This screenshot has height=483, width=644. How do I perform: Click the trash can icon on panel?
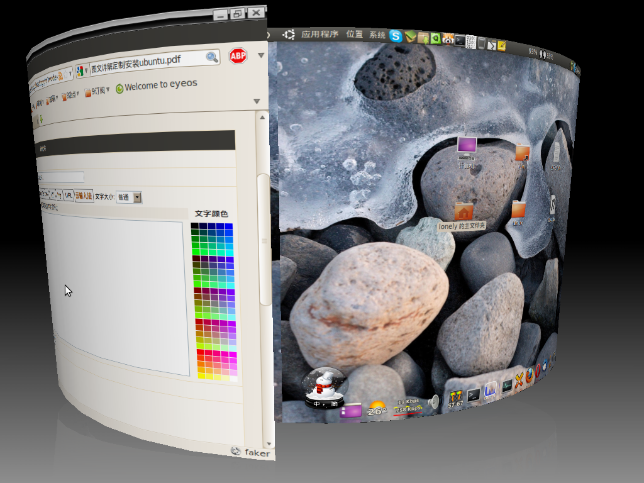pos(481,43)
